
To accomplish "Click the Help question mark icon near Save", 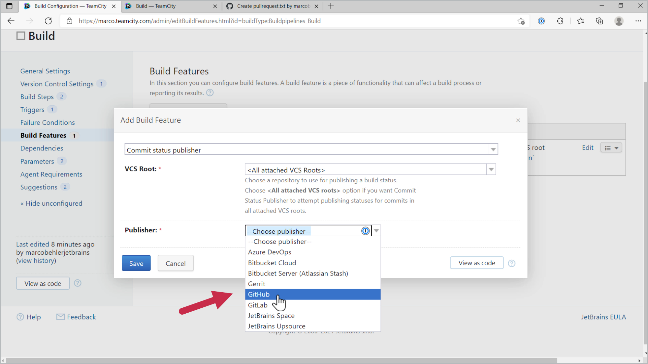I will tap(512, 263).
